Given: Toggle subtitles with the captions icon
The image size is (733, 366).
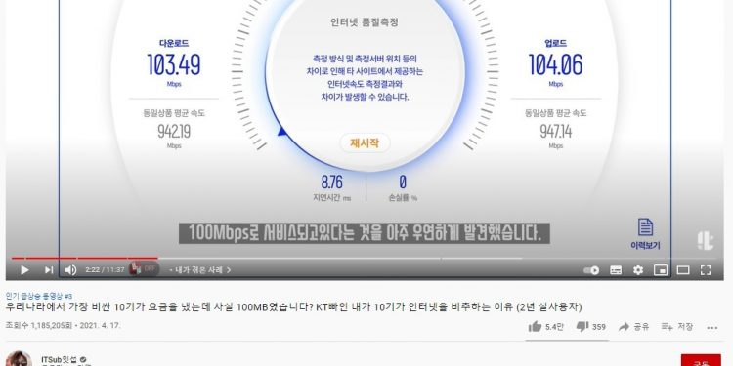Looking at the screenshot, I should click(x=616, y=270).
